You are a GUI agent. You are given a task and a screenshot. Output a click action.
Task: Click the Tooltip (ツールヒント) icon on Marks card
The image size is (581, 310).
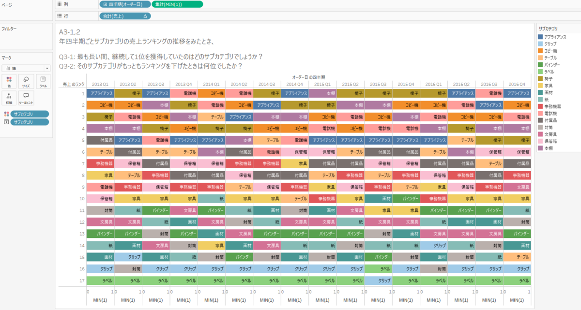25,97
